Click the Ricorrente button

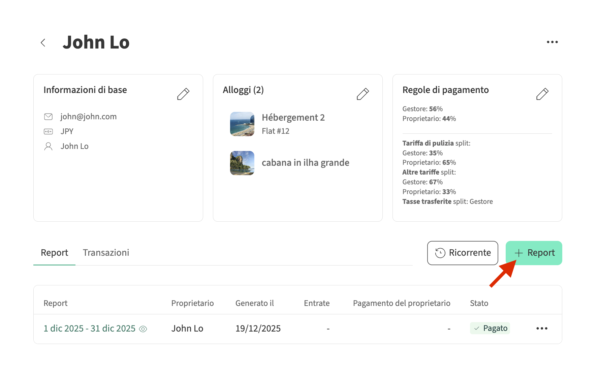[463, 253]
